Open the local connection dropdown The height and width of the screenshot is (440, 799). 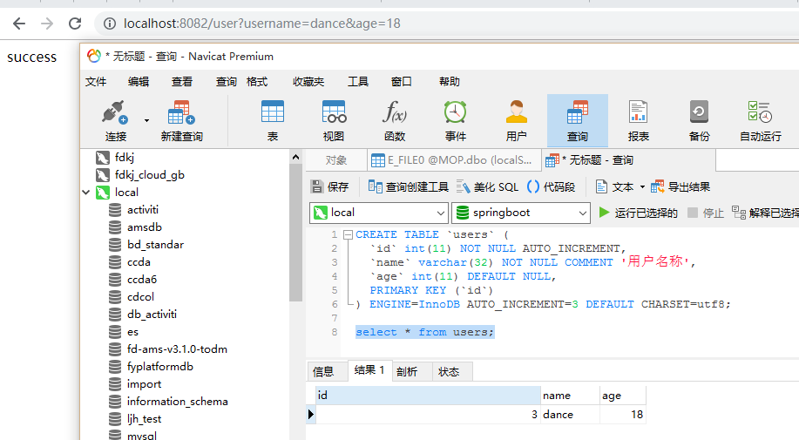coord(379,213)
